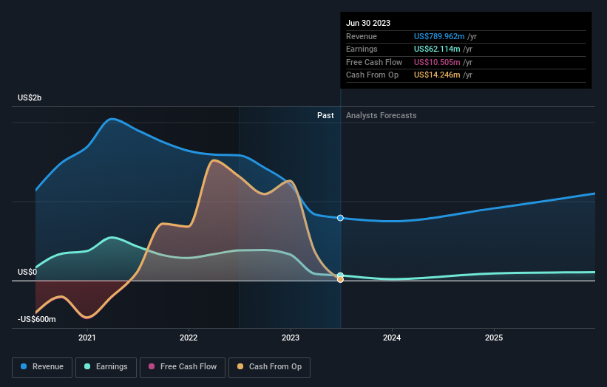Toggle the Cash From Op legend button

[269, 367]
